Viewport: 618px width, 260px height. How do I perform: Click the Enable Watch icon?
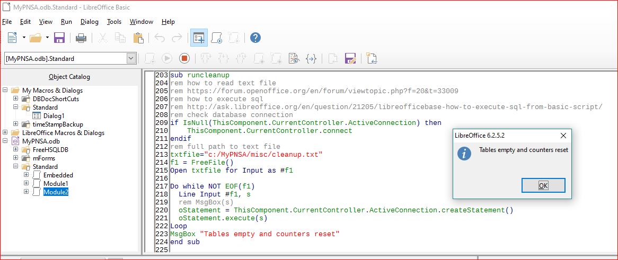tap(294, 58)
